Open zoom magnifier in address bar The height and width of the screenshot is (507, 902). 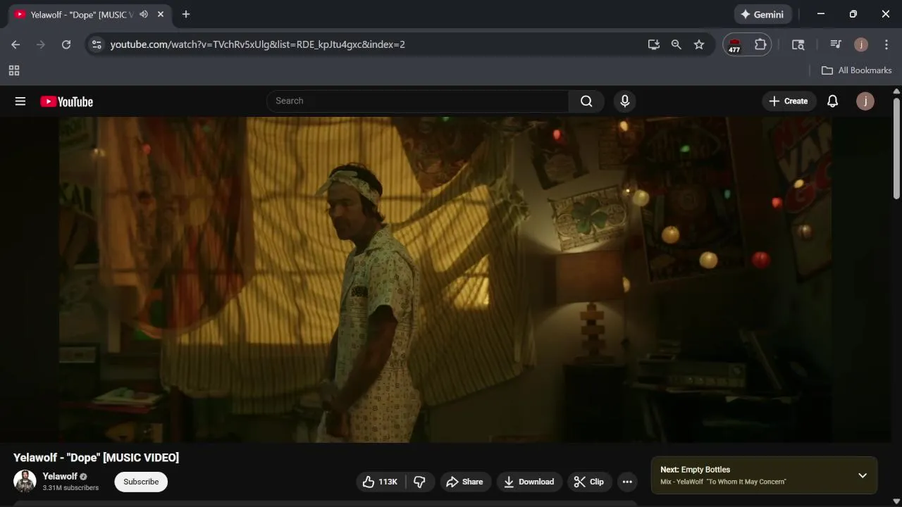coord(676,44)
